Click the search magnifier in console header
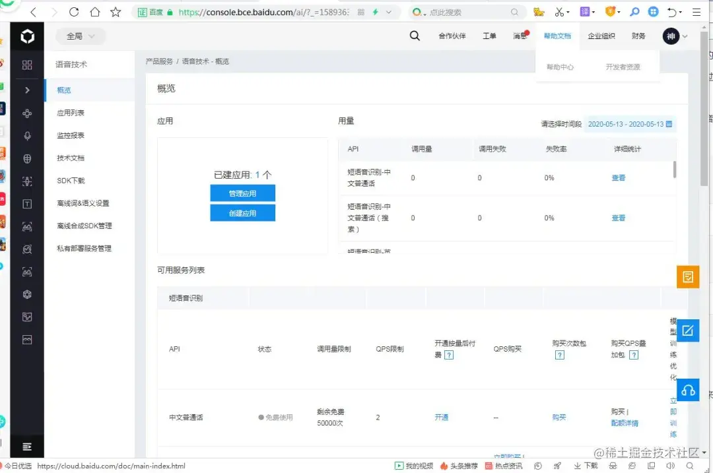Viewport: 713px width, 473px height. (x=415, y=36)
